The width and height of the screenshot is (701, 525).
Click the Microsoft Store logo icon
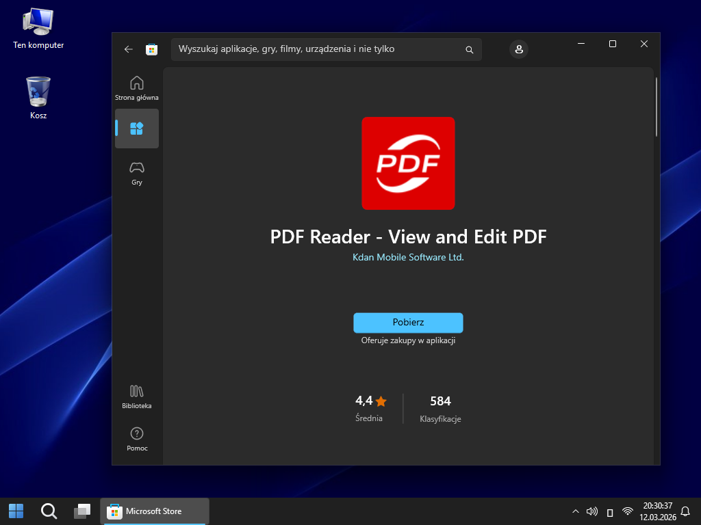(x=152, y=49)
